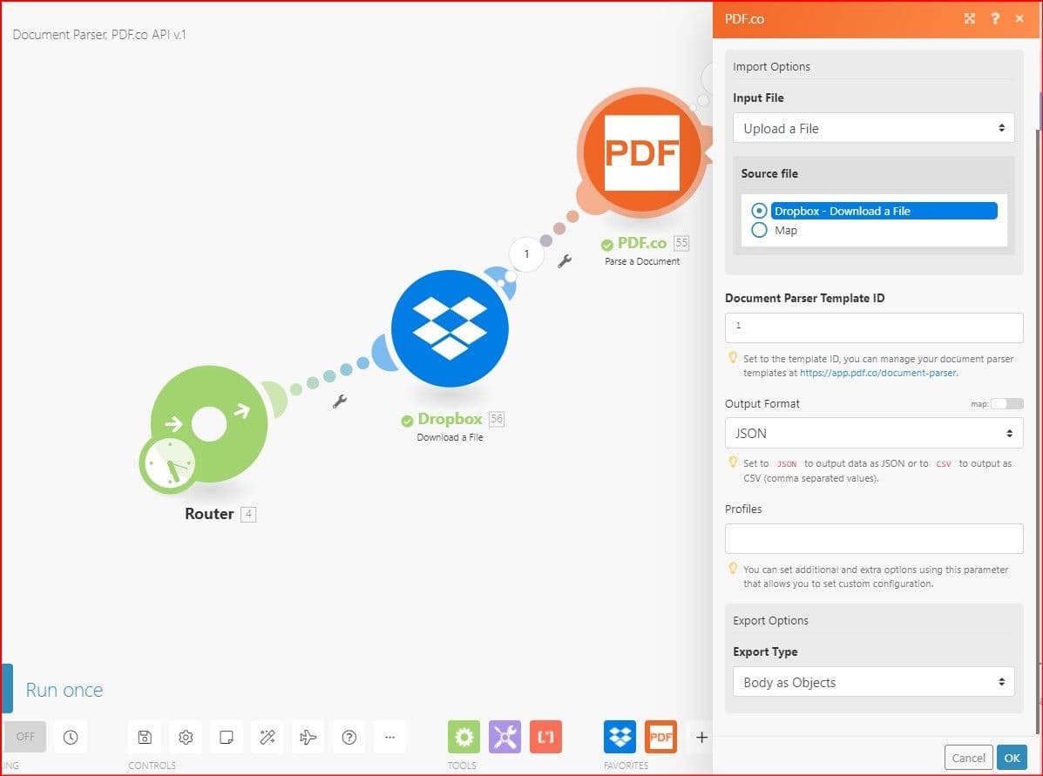Click the save scenario disk icon
1043x776 pixels.
coord(145,737)
